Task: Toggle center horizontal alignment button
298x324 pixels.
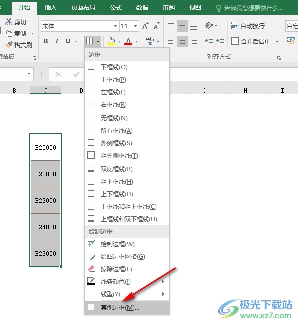Action: point(182,41)
